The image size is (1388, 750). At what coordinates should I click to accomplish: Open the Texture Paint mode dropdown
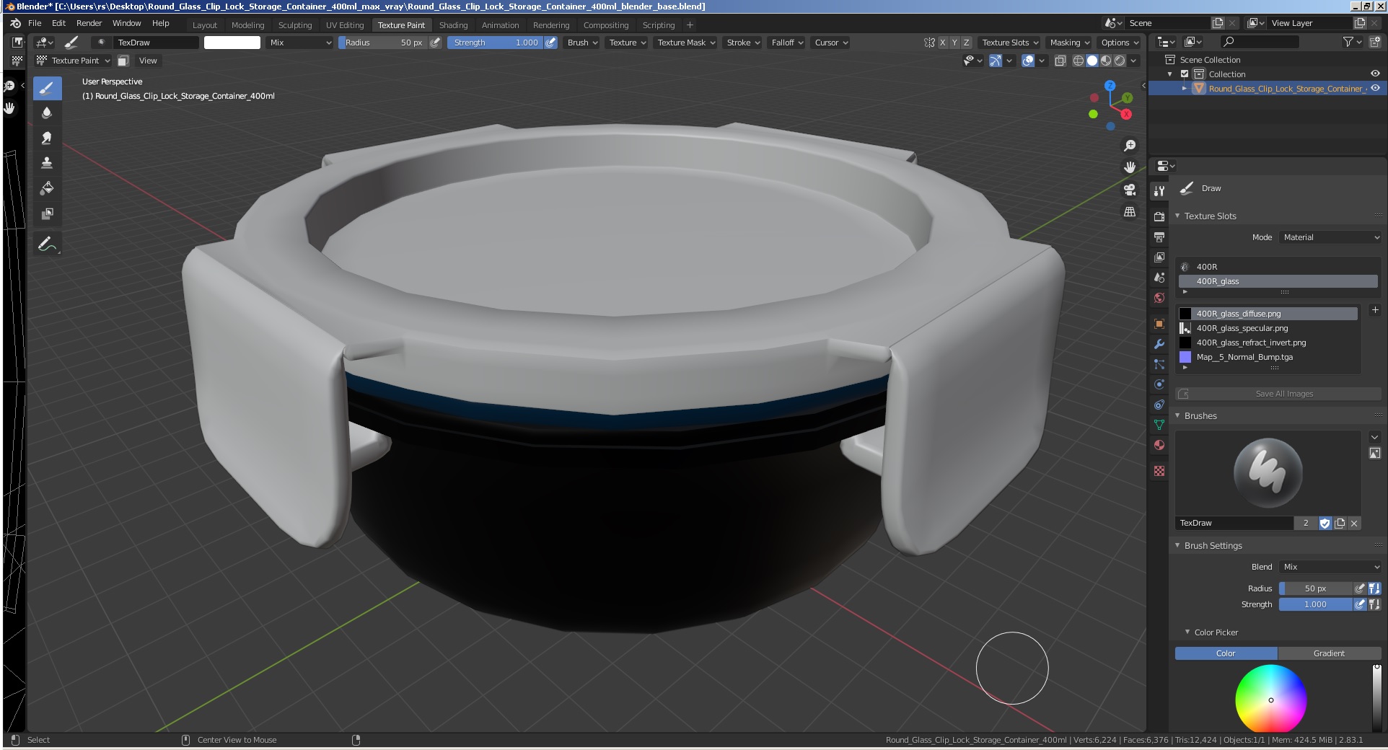[74, 61]
